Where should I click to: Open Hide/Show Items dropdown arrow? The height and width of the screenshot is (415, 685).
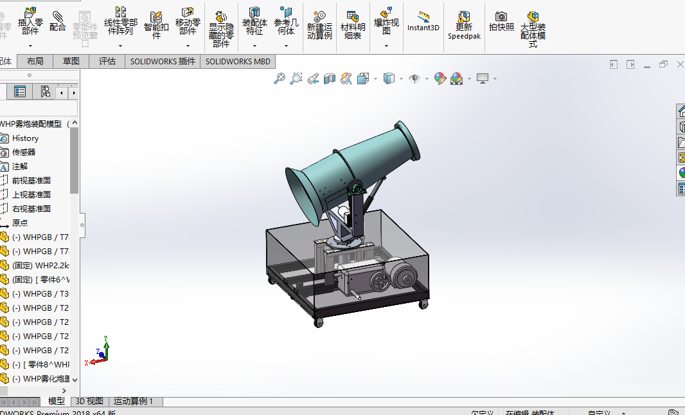tap(427, 79)
